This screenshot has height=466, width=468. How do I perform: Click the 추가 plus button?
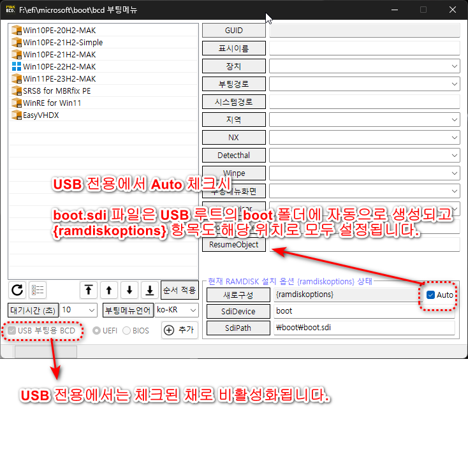pos(180,330)
